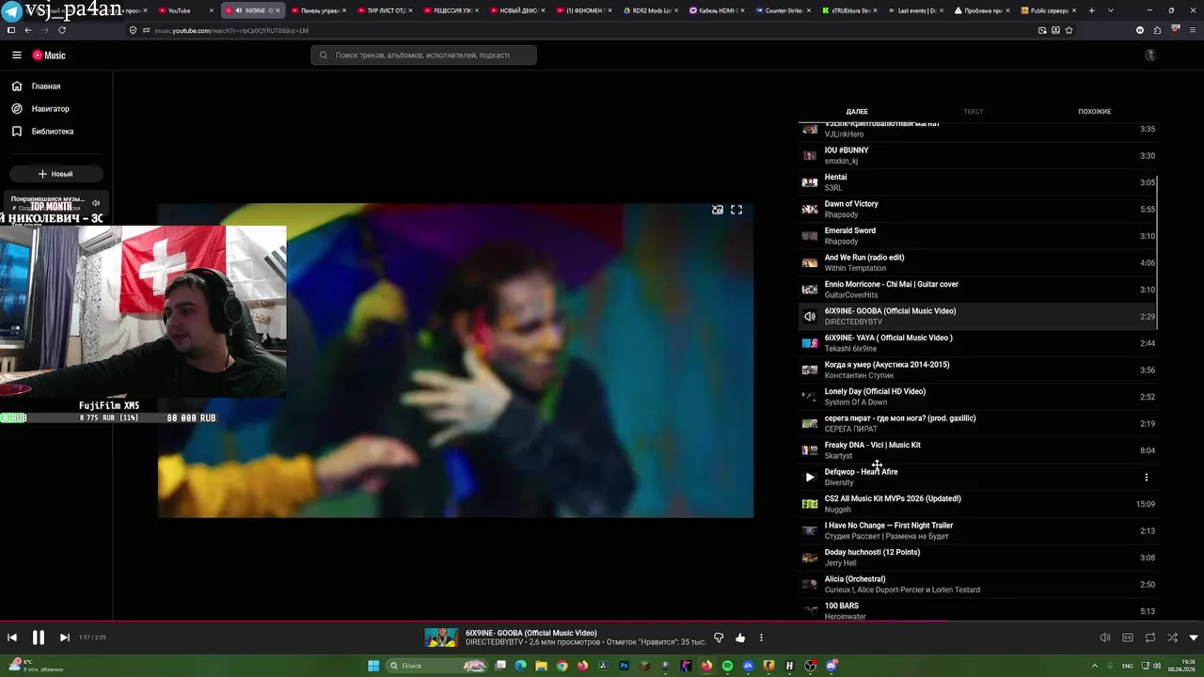The width and height of the screenshot is (1204, 677).
Task: Select серега пират - где моя нога?
Action: pyautogui.click(x=978, y=424)
